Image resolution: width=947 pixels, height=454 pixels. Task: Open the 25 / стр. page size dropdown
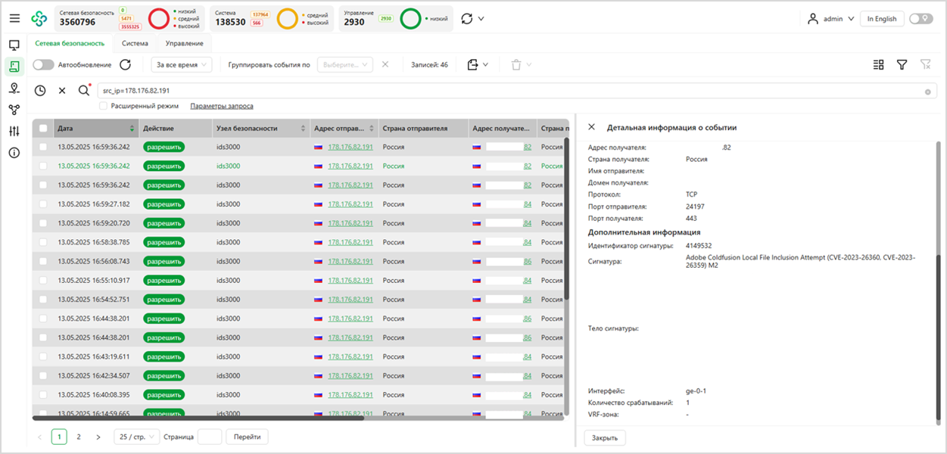pyautogui.click(x=136, y=437)
